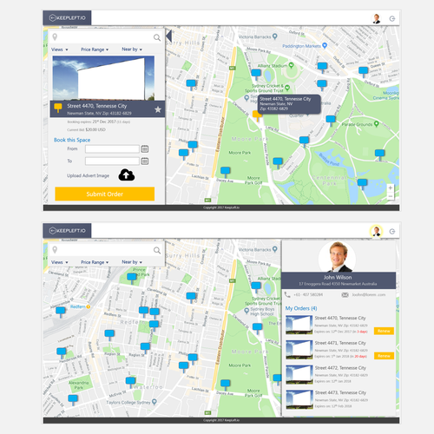Renew the Street 4471 order

click(x=384, y=356)
